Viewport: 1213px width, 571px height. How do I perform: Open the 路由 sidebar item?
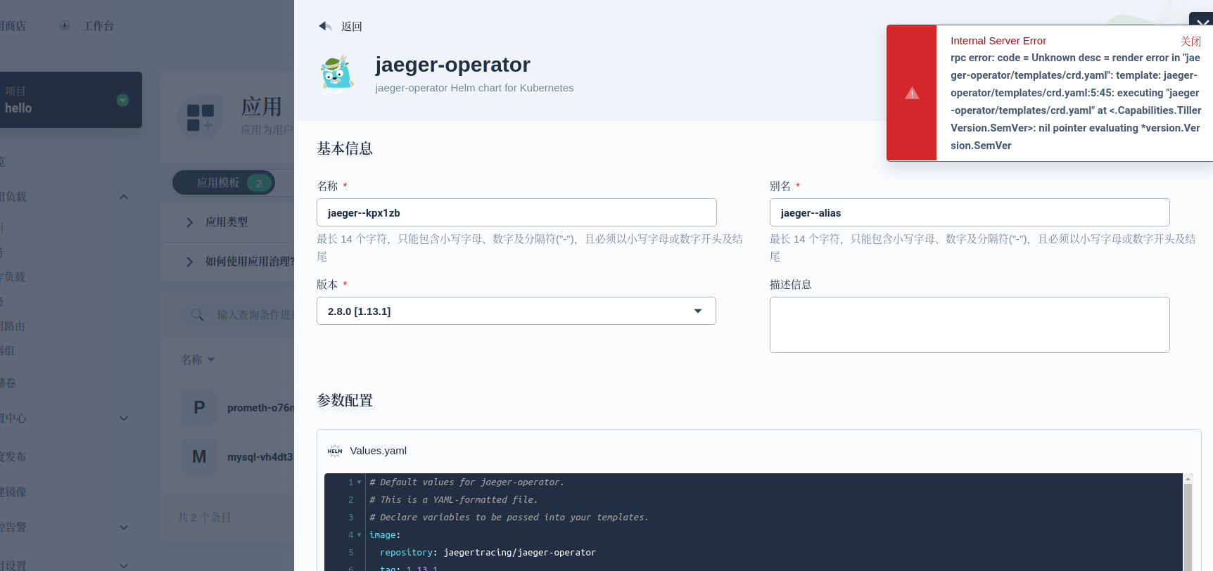(13, 326)
